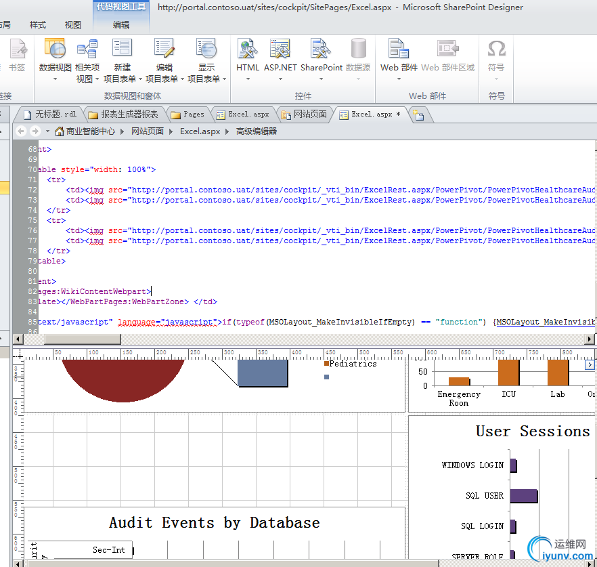Viewport: 597px width, 567px height.
Task: Click the 相关项视图 related item view icon
Action: click(87, 49)
